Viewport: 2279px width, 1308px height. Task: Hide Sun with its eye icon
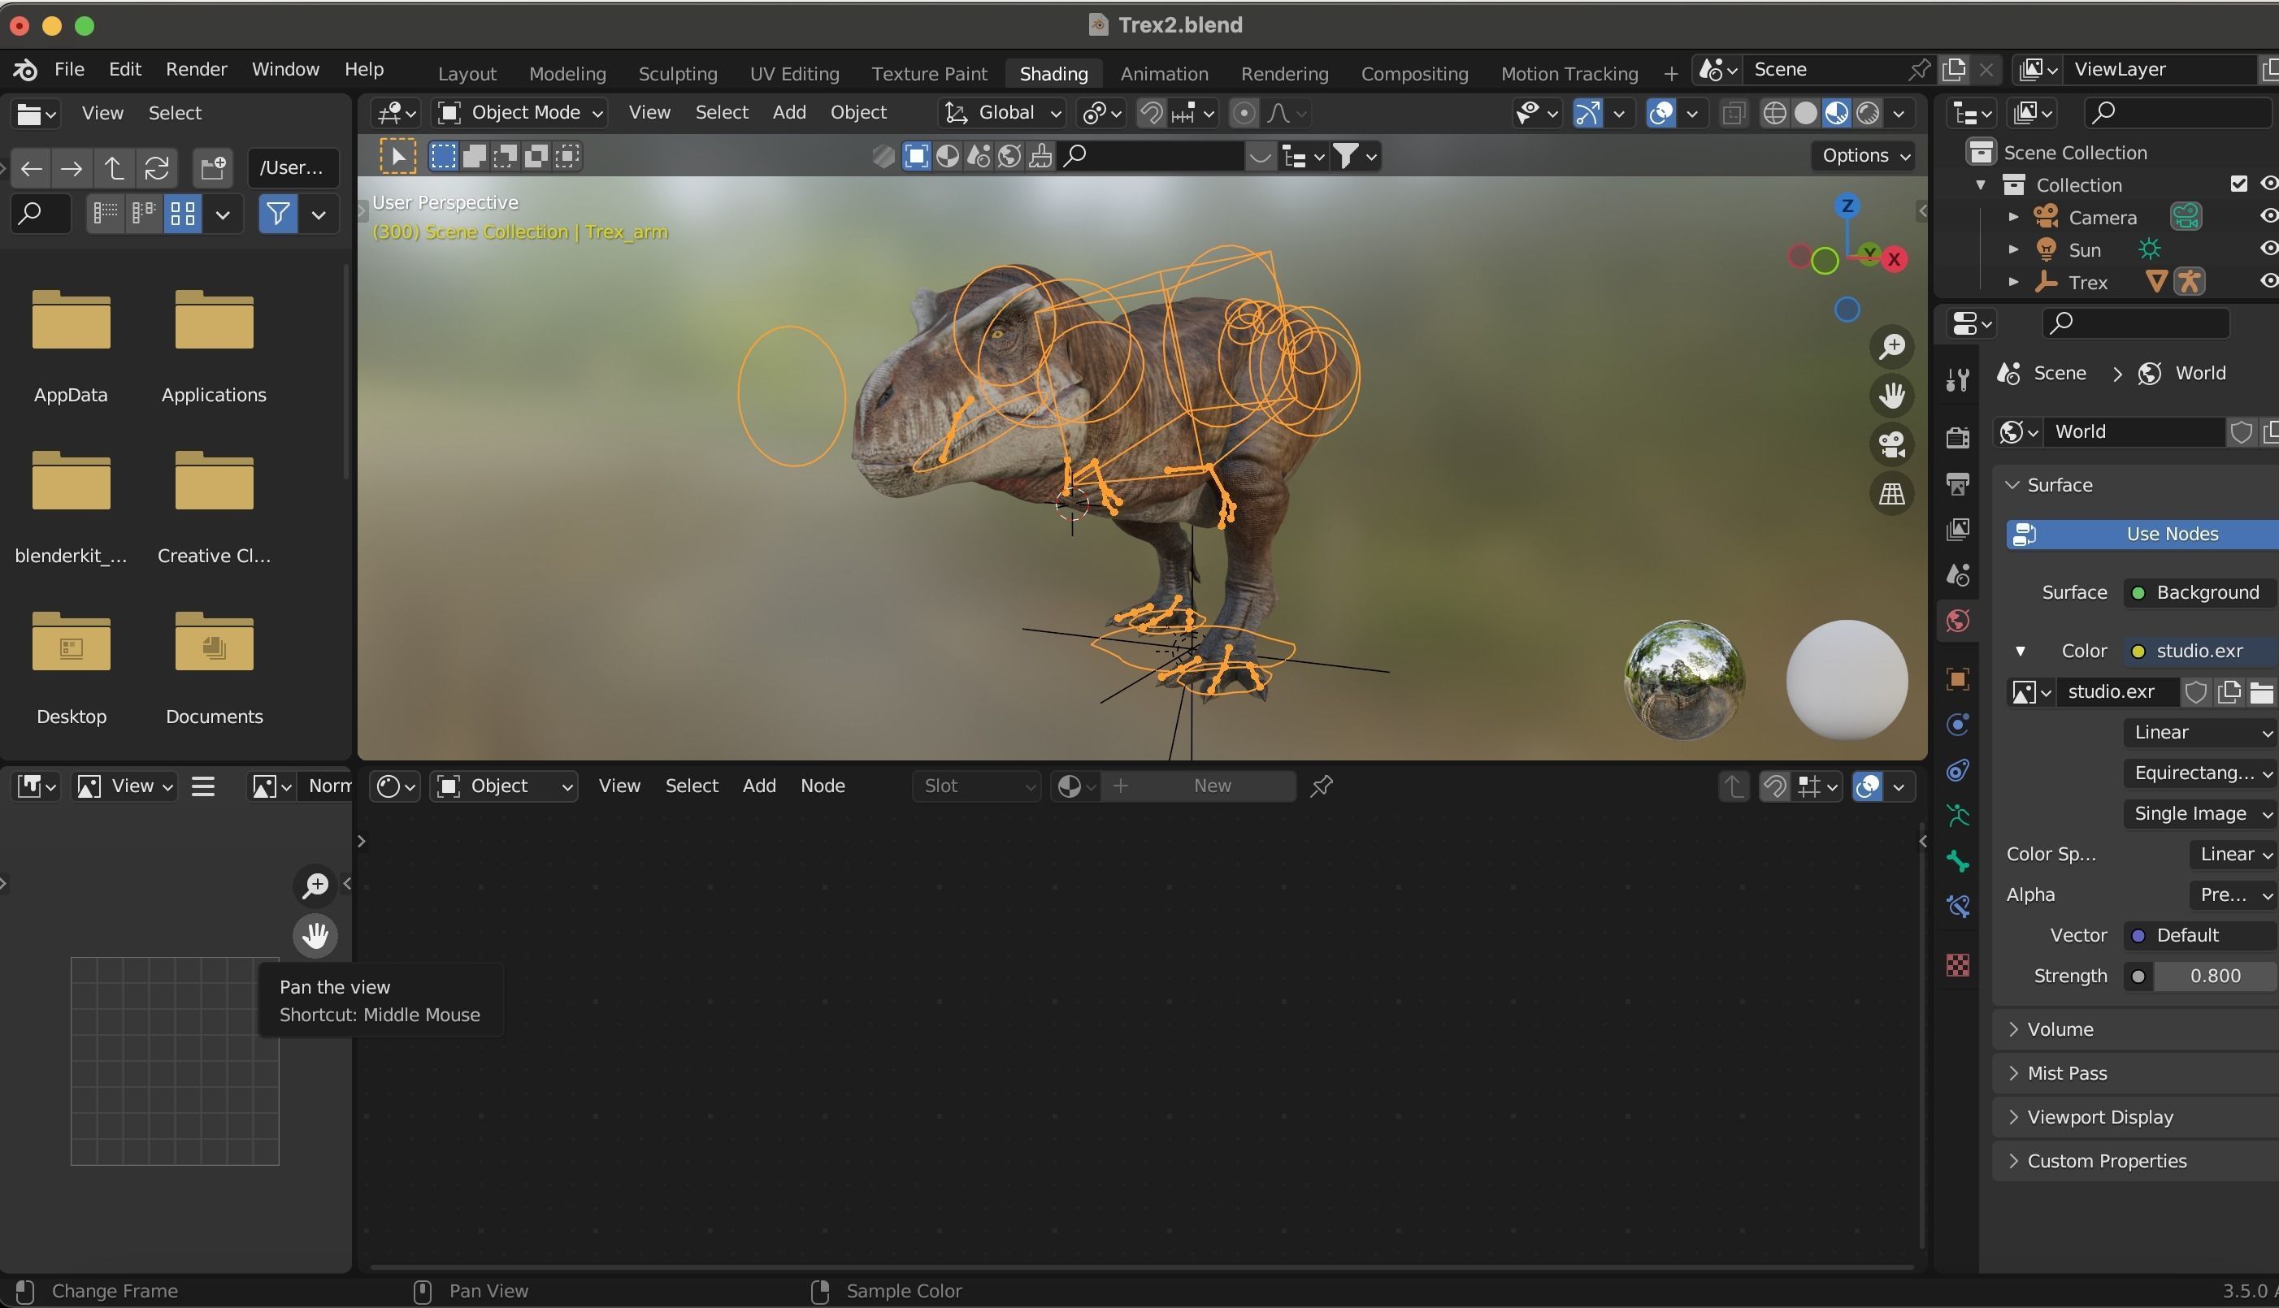(x=2268, y=249)
